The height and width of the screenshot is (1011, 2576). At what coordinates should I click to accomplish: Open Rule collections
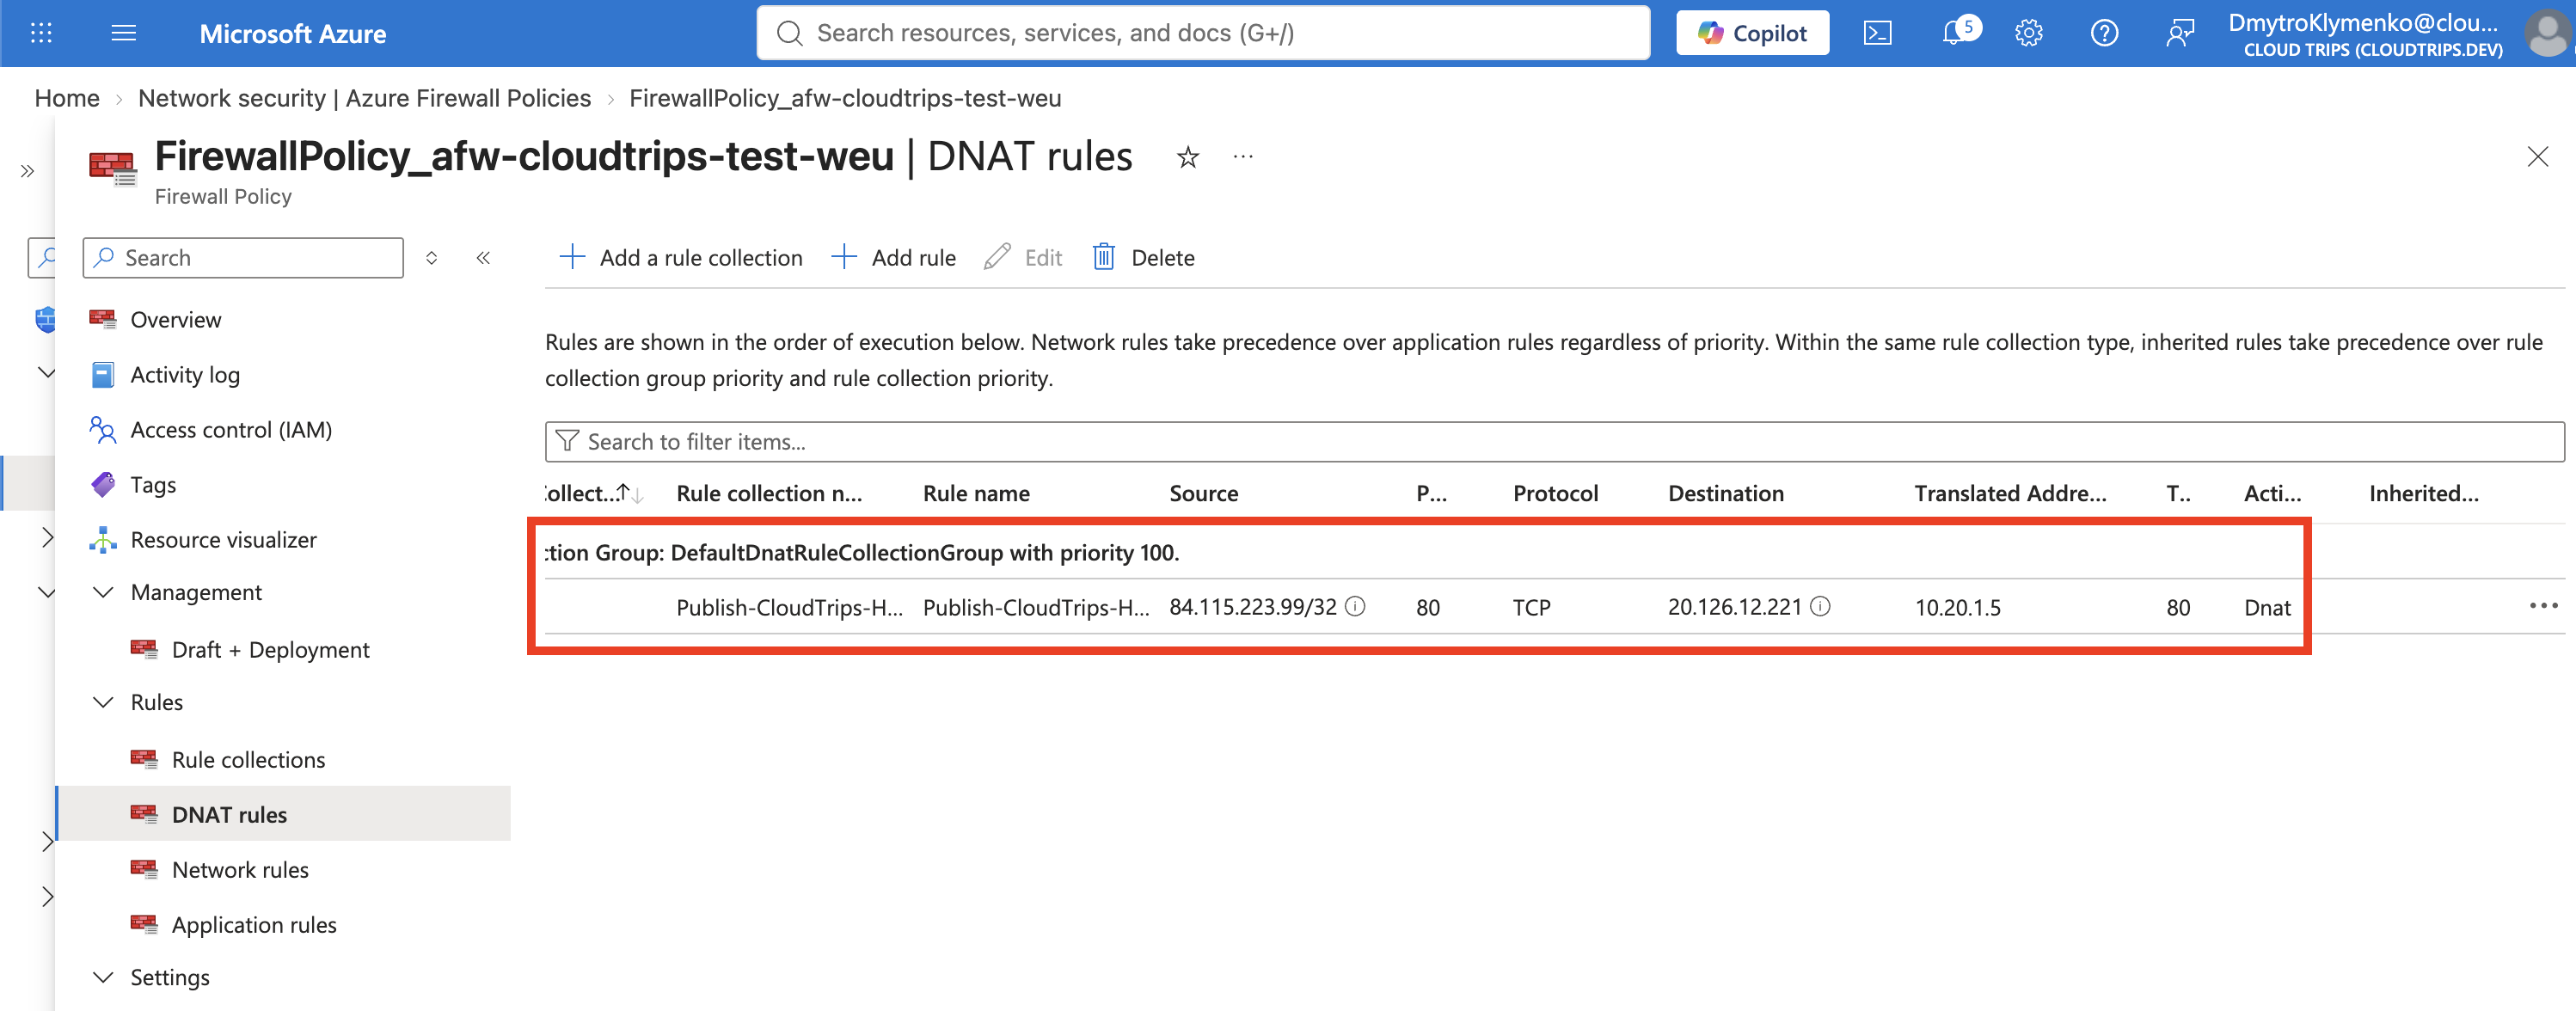[x=248, y=760]
